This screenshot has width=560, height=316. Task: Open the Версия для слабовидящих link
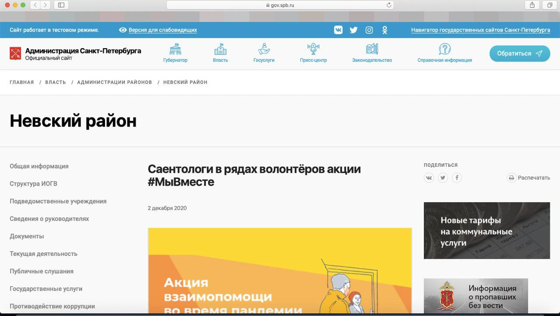coord(163,30)
